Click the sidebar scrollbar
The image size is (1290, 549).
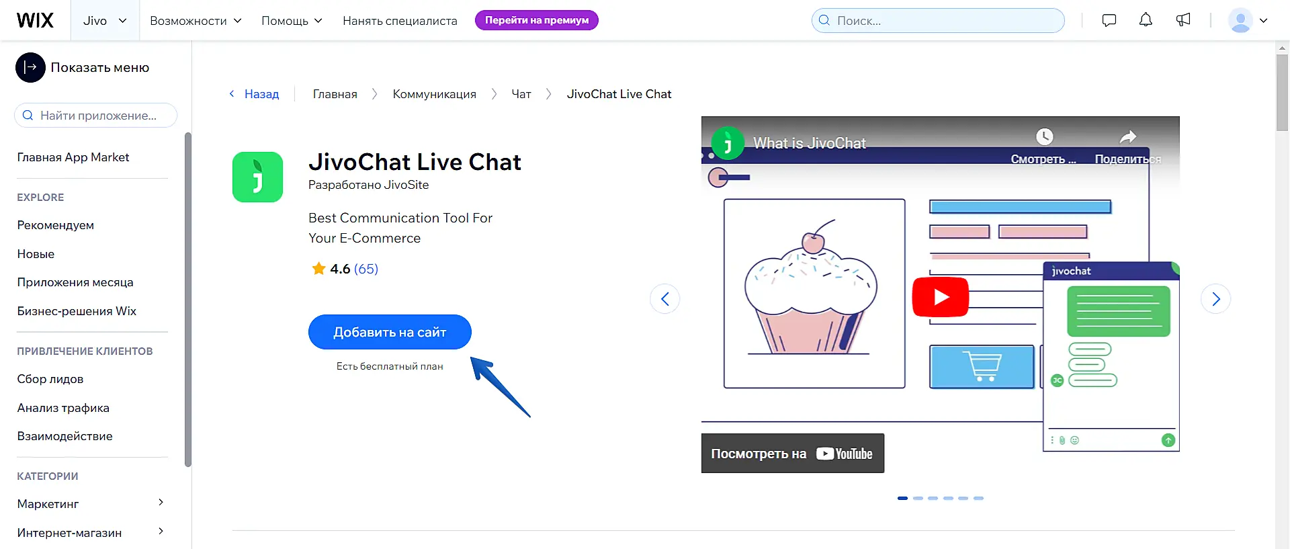pos(188,299)
